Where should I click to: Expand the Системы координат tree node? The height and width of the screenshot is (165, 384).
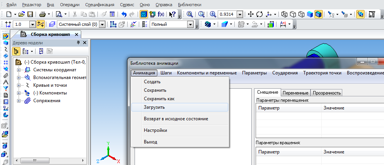pyautogui.click(x=19, y=70)
